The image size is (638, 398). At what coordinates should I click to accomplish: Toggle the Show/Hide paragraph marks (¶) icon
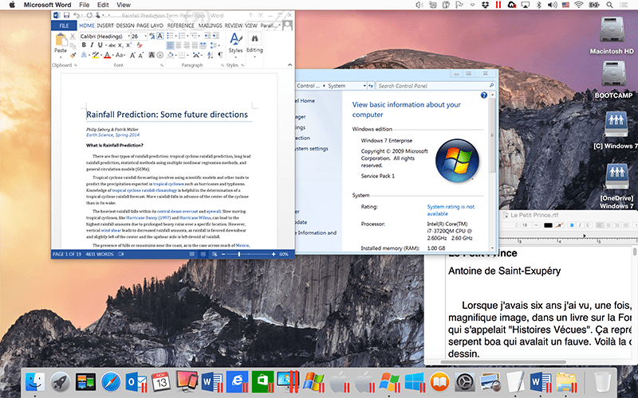tap(220, 55)
